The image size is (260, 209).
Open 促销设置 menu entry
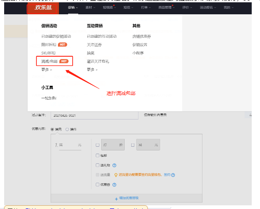click(139, 45)
